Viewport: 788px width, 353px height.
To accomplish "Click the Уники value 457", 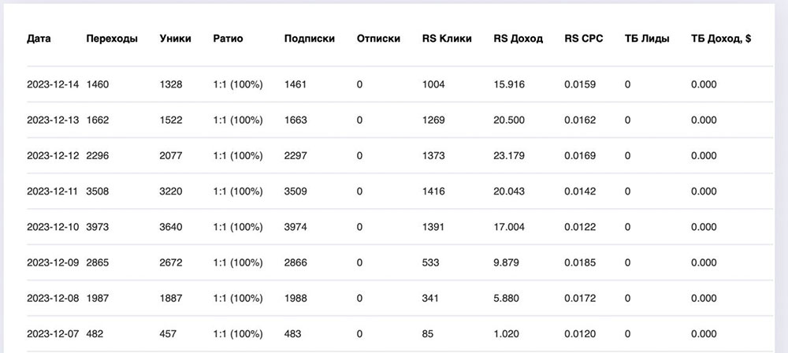I will 169,333.
